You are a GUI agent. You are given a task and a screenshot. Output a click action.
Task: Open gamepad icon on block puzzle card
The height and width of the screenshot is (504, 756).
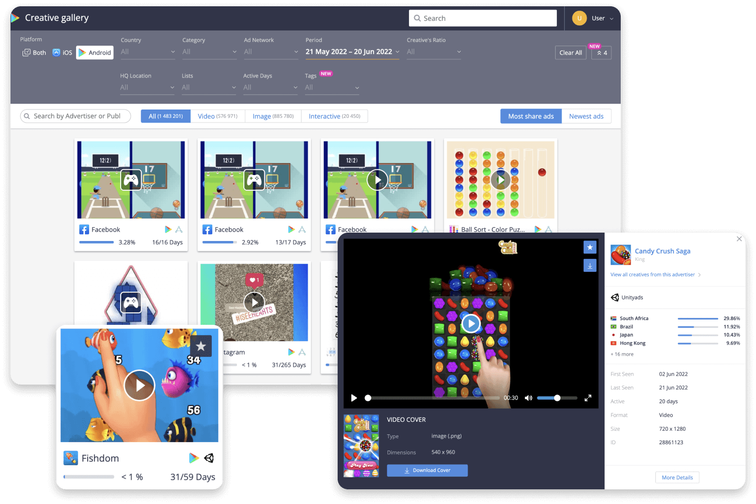[131, 302]
